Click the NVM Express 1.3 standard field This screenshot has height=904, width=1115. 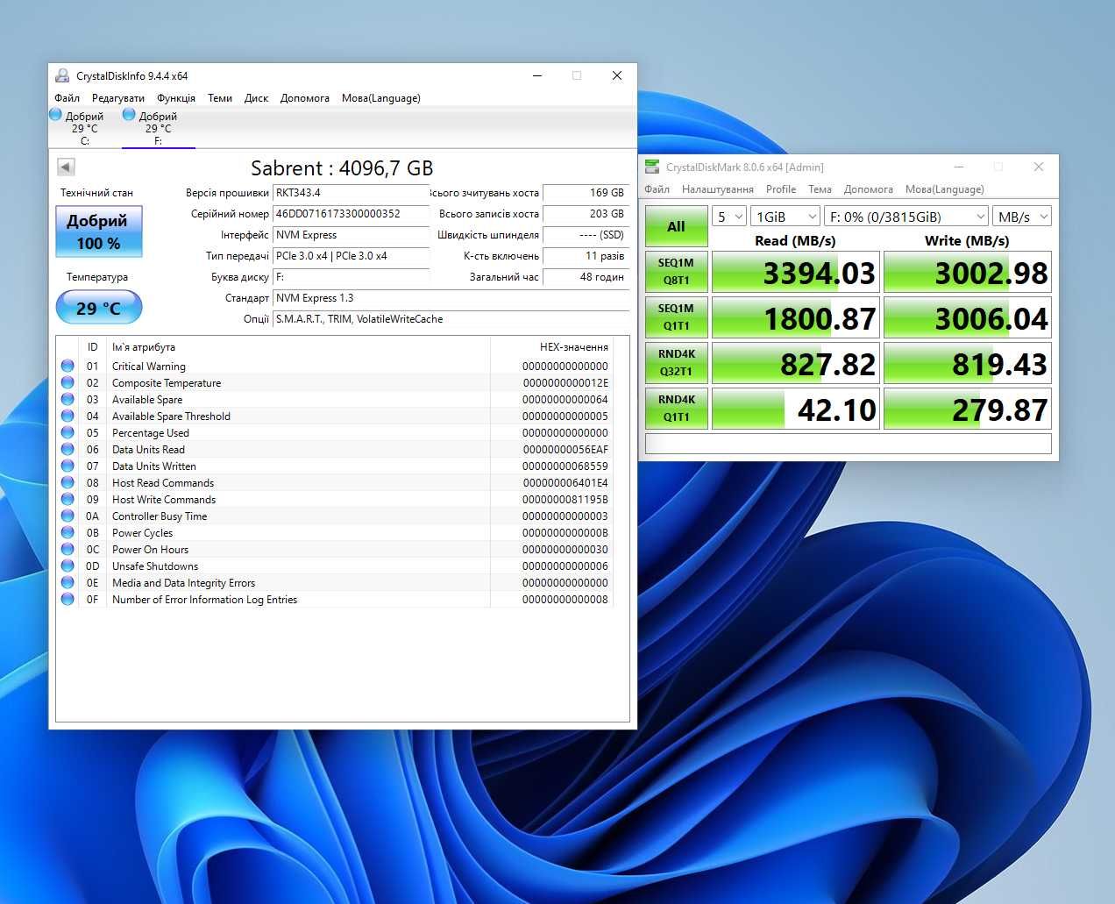[x=451, y=298]
